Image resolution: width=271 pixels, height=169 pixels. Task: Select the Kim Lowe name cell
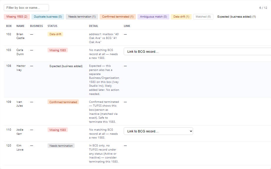click(20, 147)
